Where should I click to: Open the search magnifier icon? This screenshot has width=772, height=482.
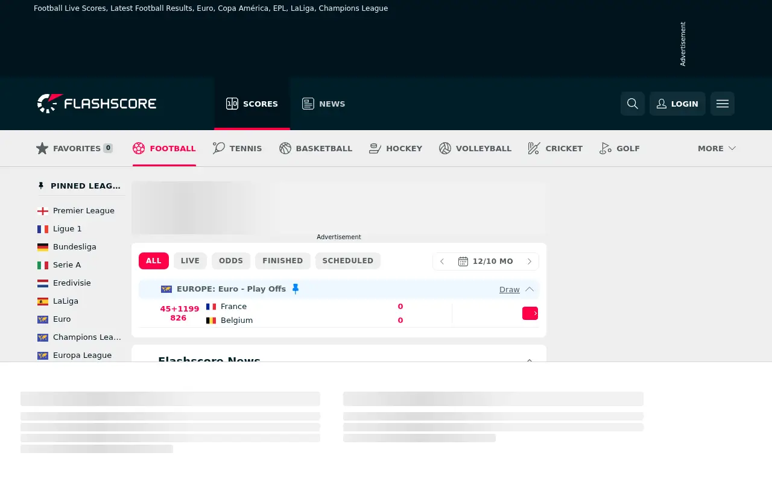[633, 104]
